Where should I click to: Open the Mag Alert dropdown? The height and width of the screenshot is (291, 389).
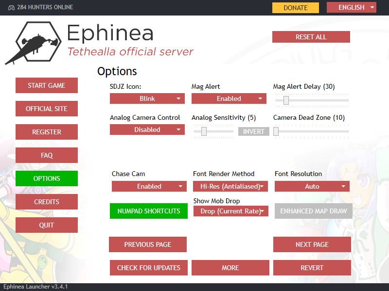pos(229,98)
